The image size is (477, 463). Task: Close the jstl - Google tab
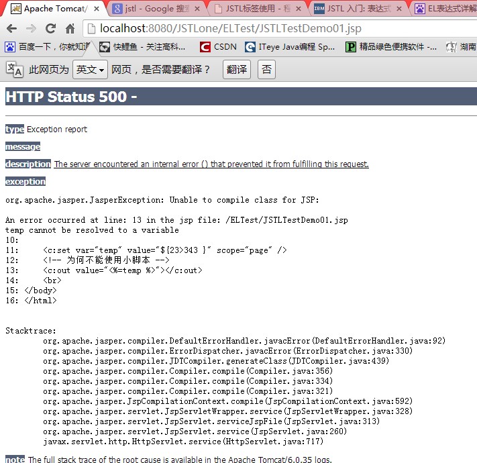[x=197, y=9]
